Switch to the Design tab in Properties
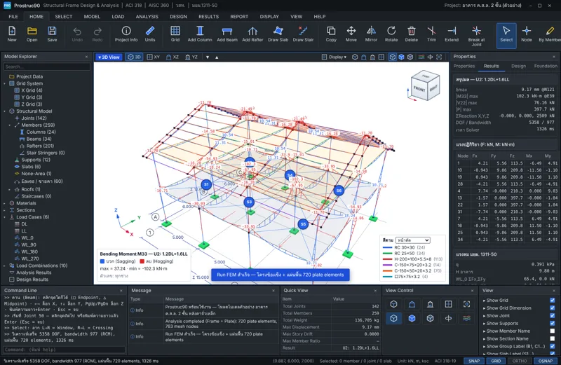The width and height of the screenshot is (561, 365). (x=518, y=66)
